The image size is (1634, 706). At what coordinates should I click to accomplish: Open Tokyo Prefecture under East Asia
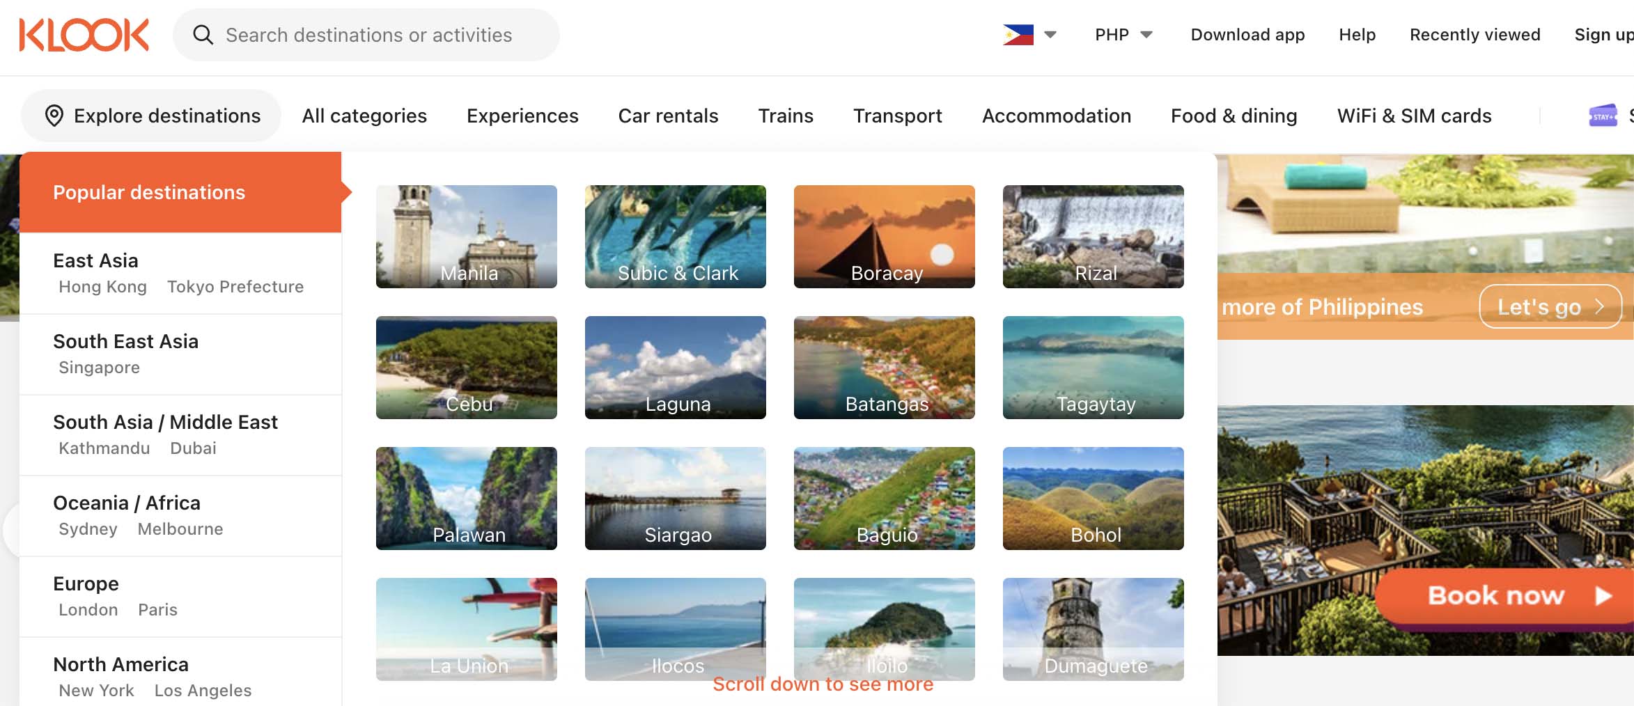pyautogui.click(x=235, y=287)
